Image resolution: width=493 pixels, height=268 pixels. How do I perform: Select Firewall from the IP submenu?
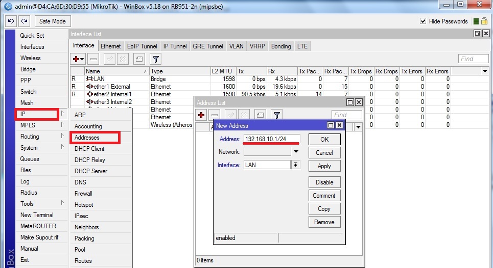pyautogui.click(x=83, y=194)
